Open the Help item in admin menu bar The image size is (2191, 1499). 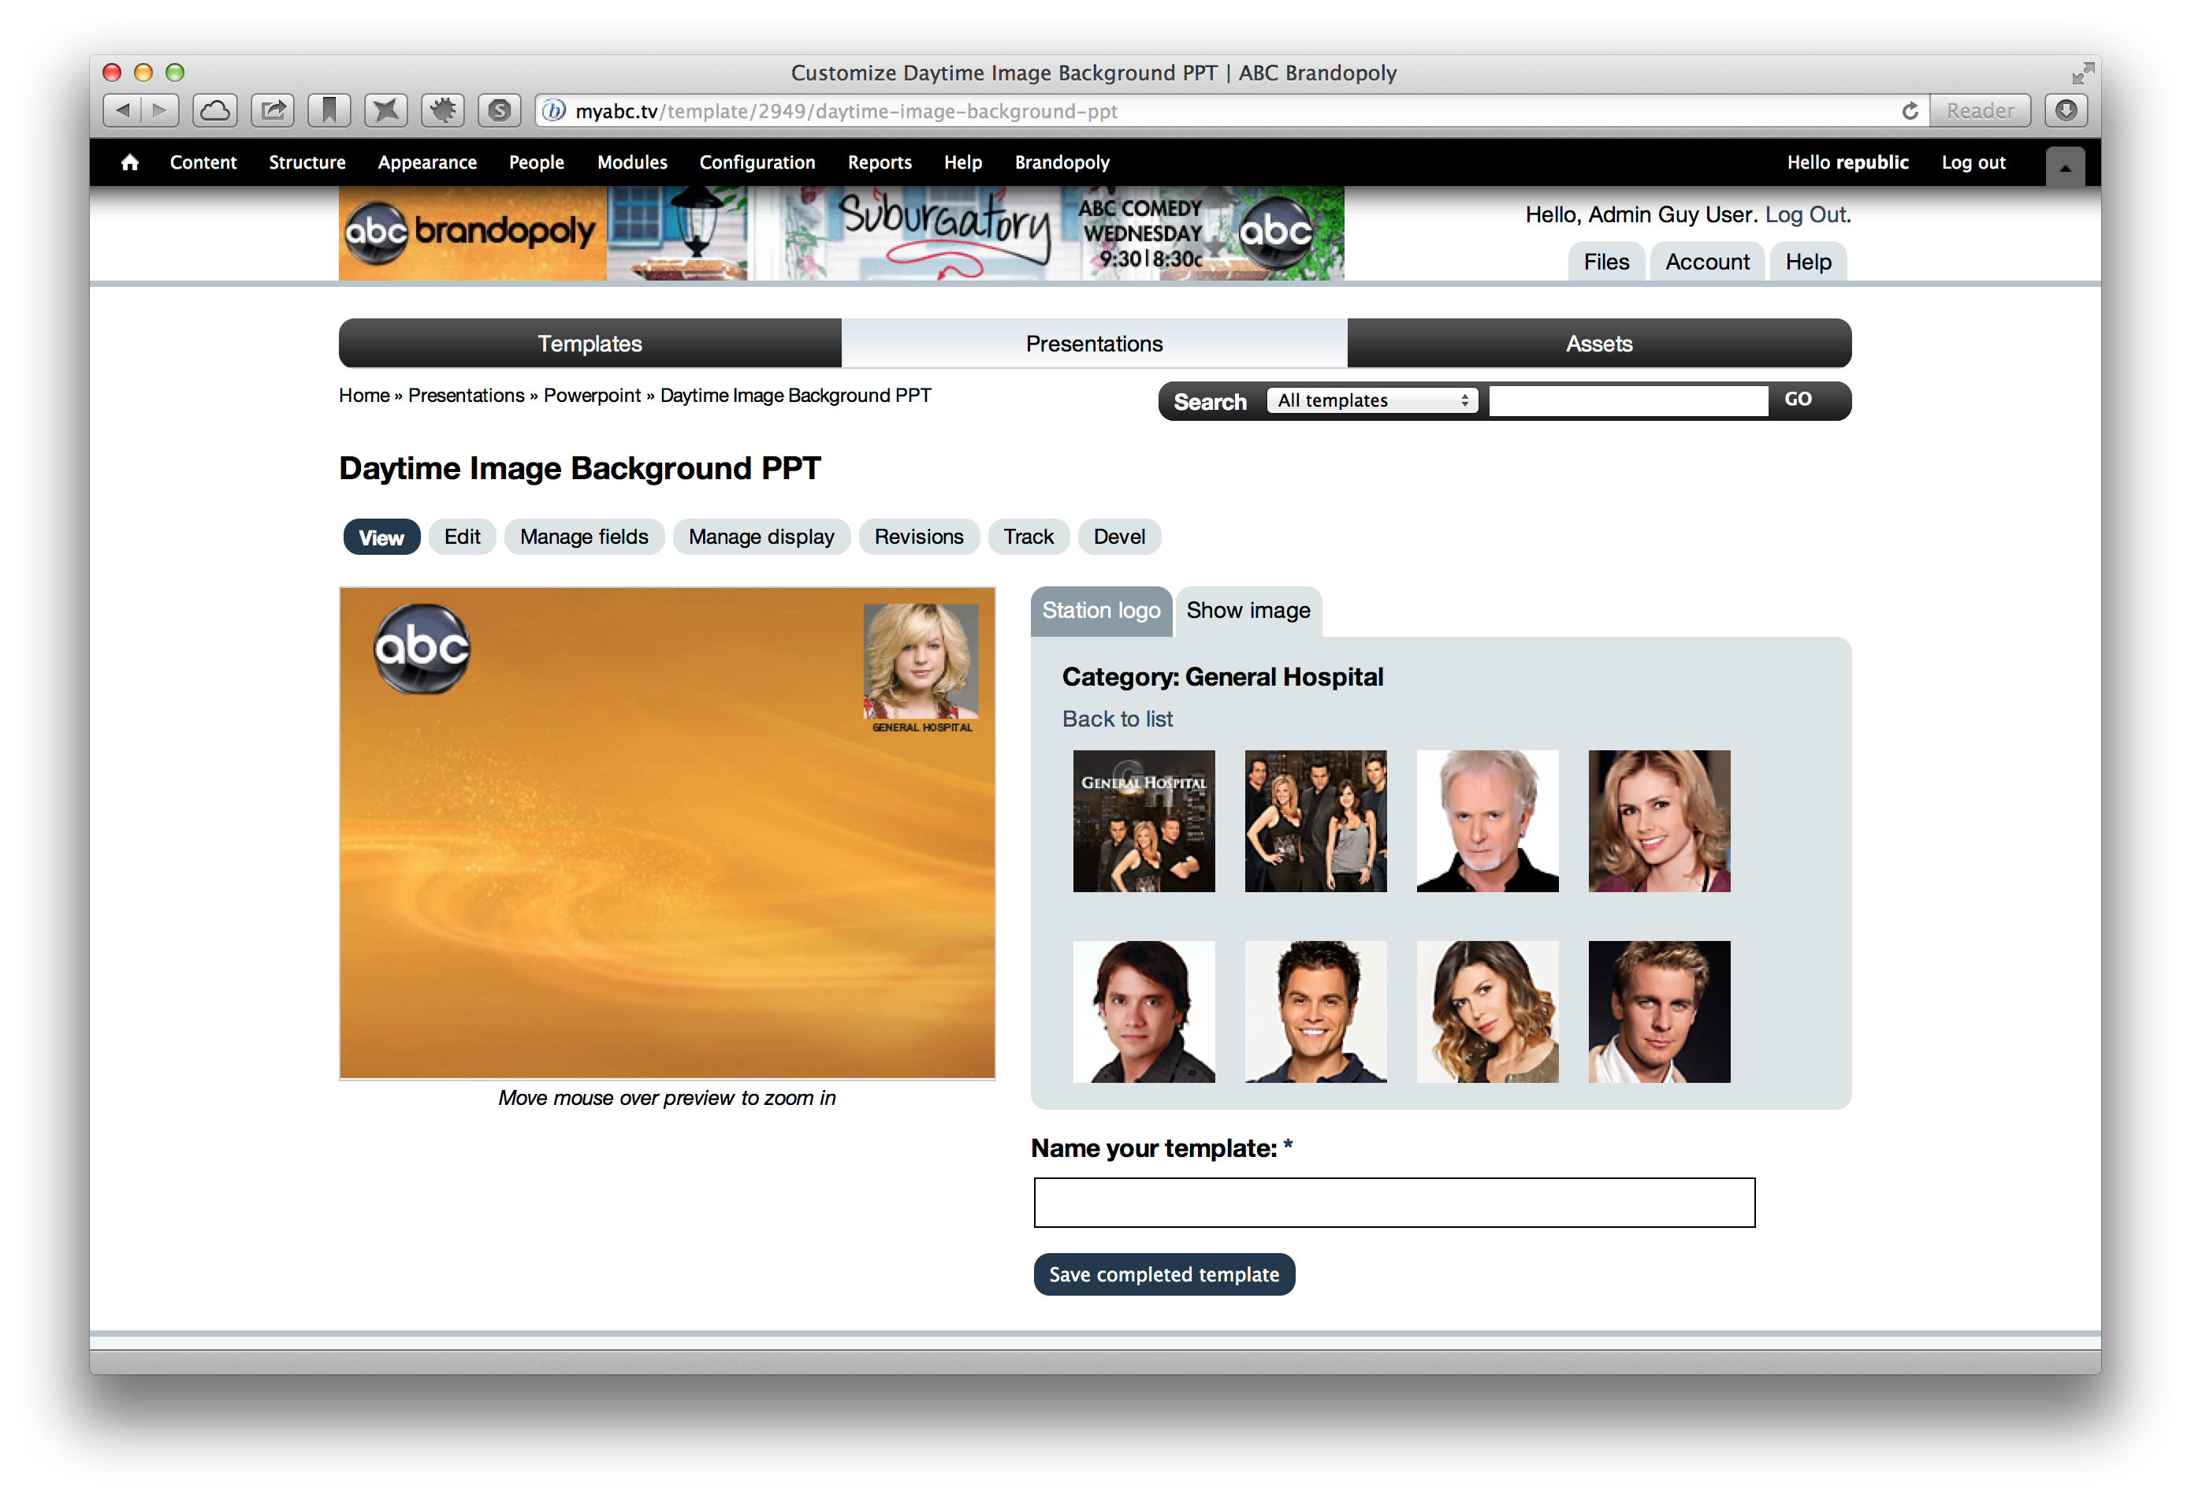point(962,162)
